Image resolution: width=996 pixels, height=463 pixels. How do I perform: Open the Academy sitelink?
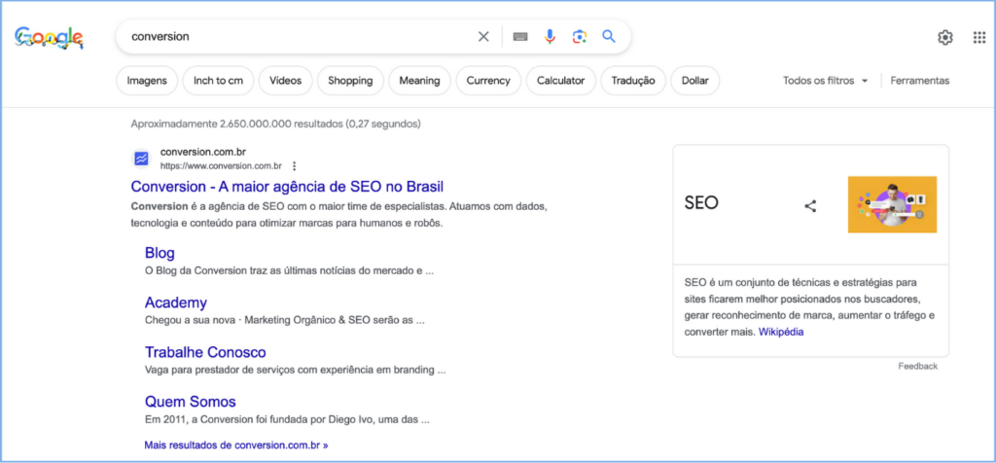coord(176,303)
